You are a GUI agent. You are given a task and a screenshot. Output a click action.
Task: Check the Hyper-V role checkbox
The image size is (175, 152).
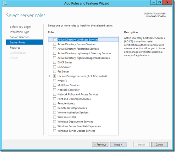tap(55, 81)
